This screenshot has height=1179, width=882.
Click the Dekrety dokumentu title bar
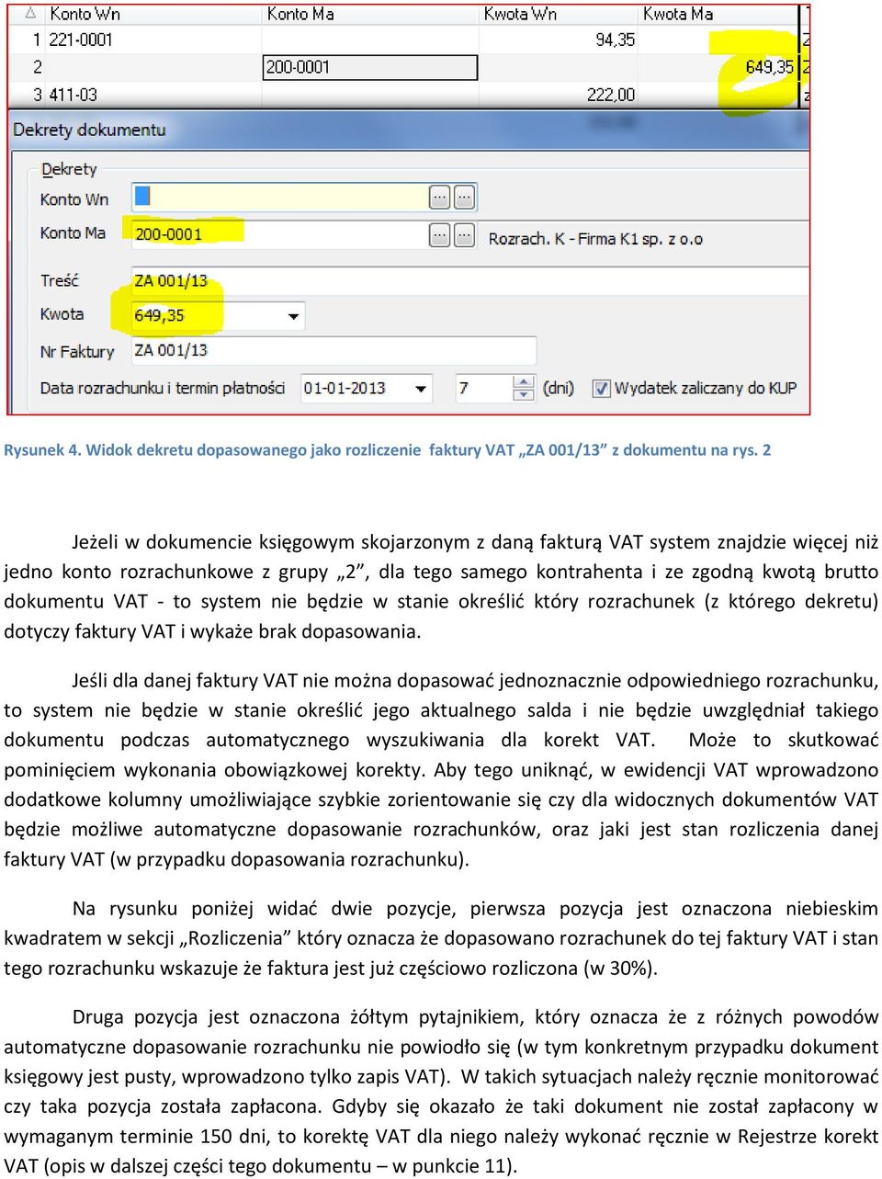click(408, 130)
